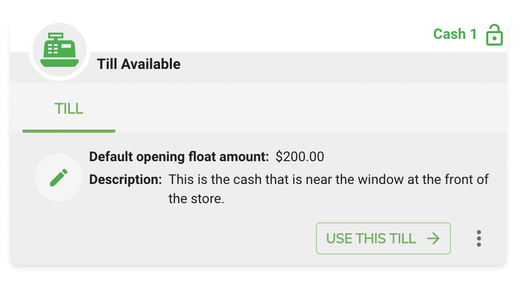Click the $200.00 float amount value
Screen dimensions: 523x284
pyautogui.click(x=299, y=157)
